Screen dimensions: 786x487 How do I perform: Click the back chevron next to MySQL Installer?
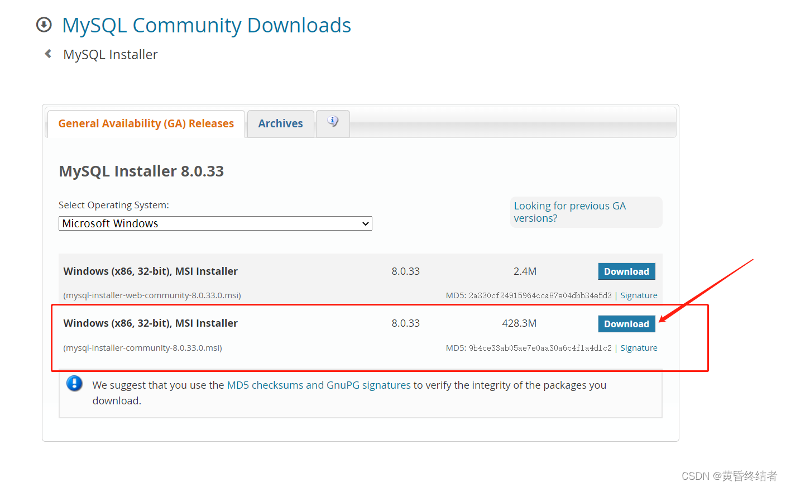(x=48, y=54)
